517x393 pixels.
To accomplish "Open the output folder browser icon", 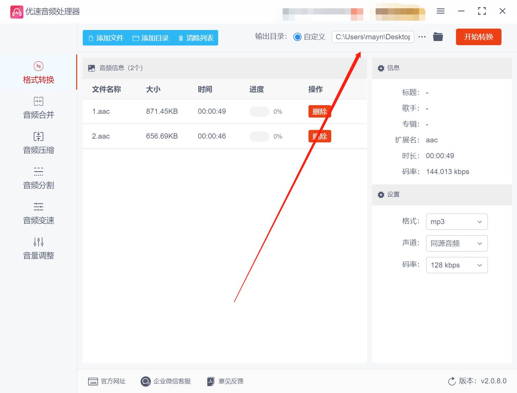I will [438, 37].
